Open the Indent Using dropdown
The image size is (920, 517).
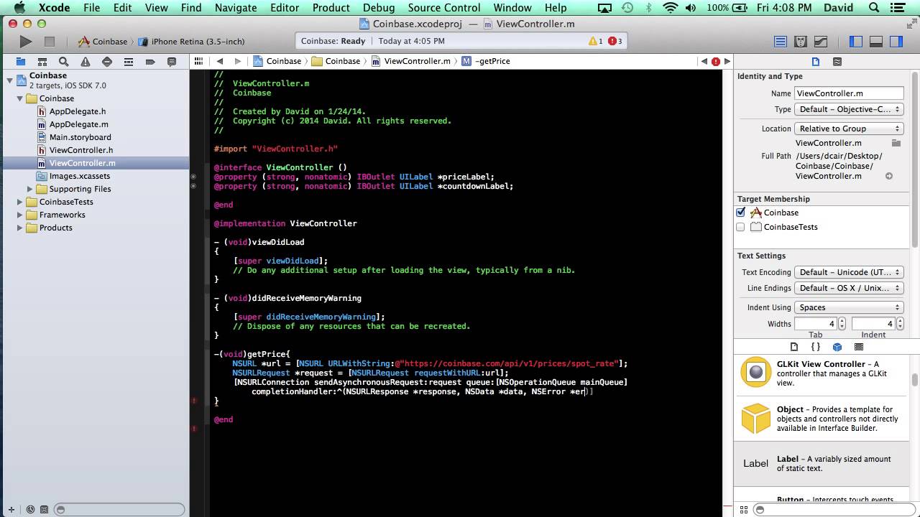point(849,307)
